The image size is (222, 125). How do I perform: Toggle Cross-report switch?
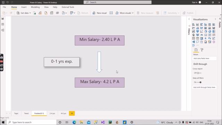point(199,73)
